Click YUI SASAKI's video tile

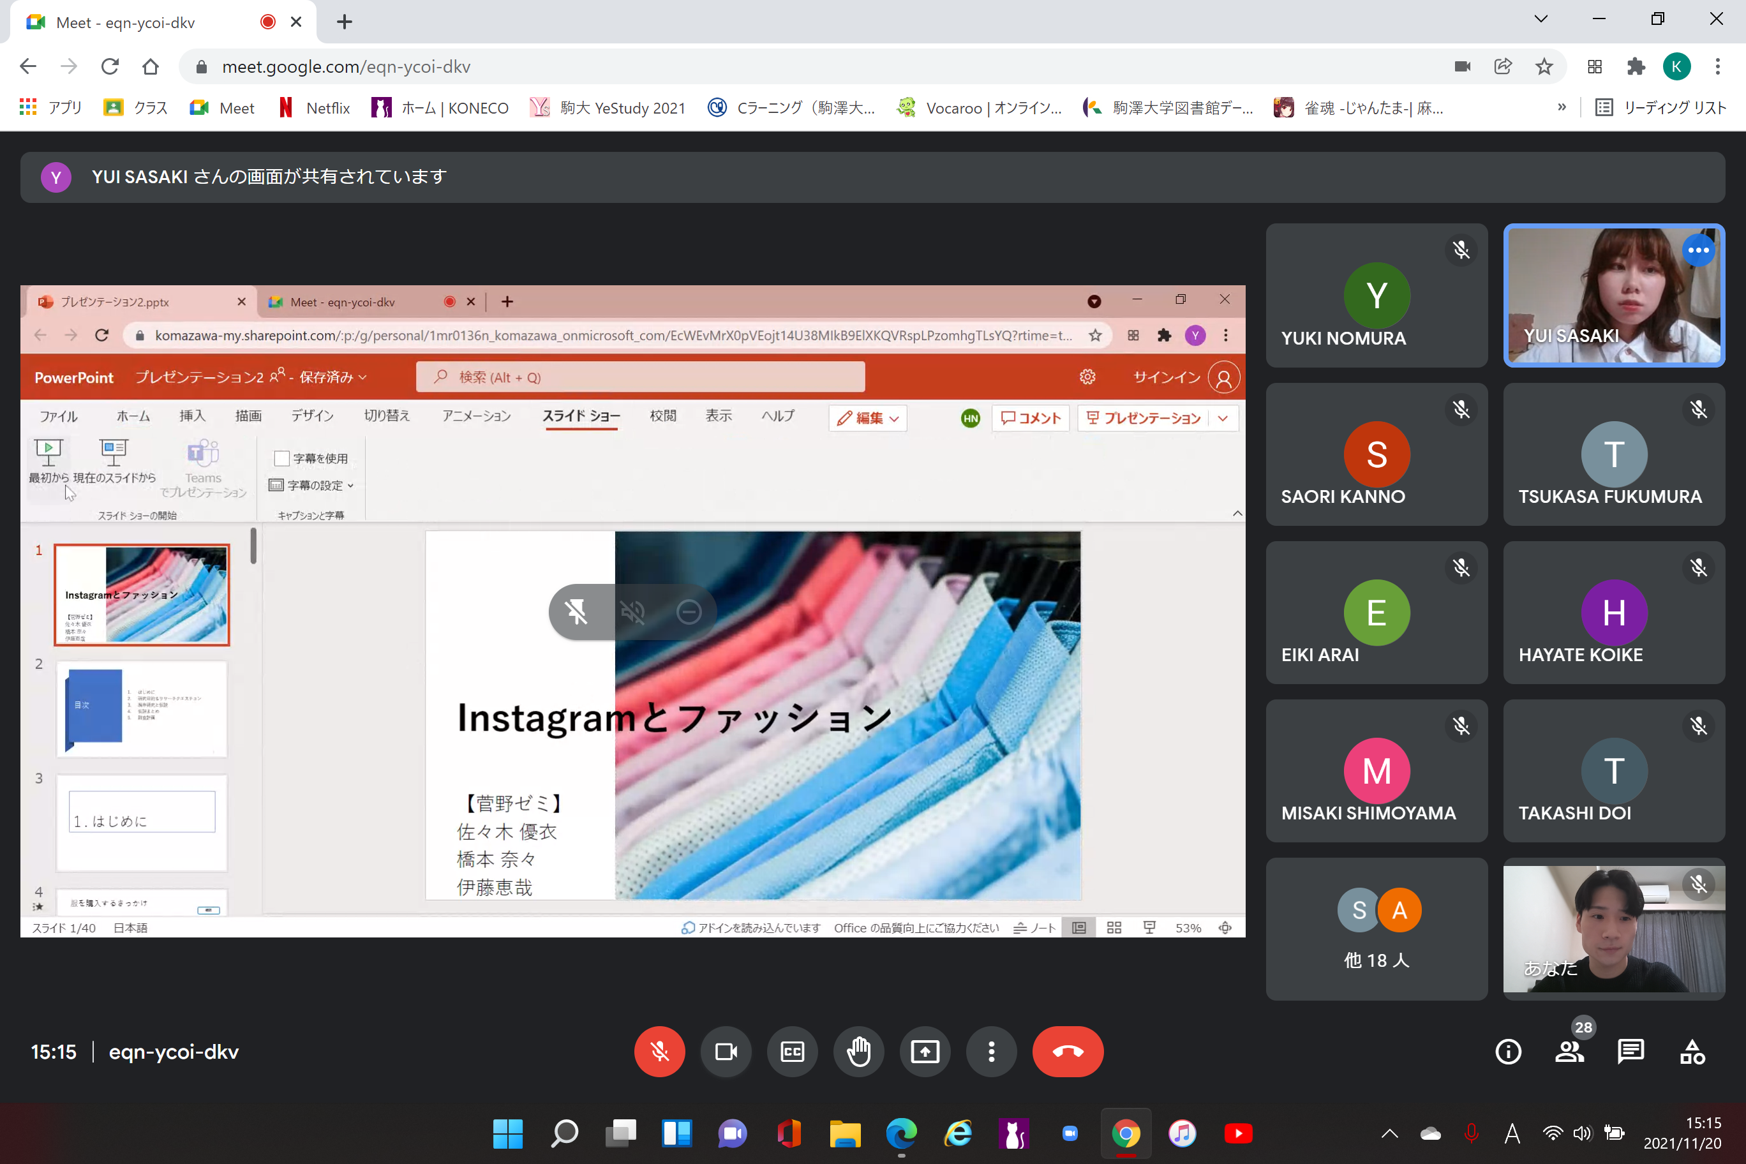click(x=1613, y=295)
